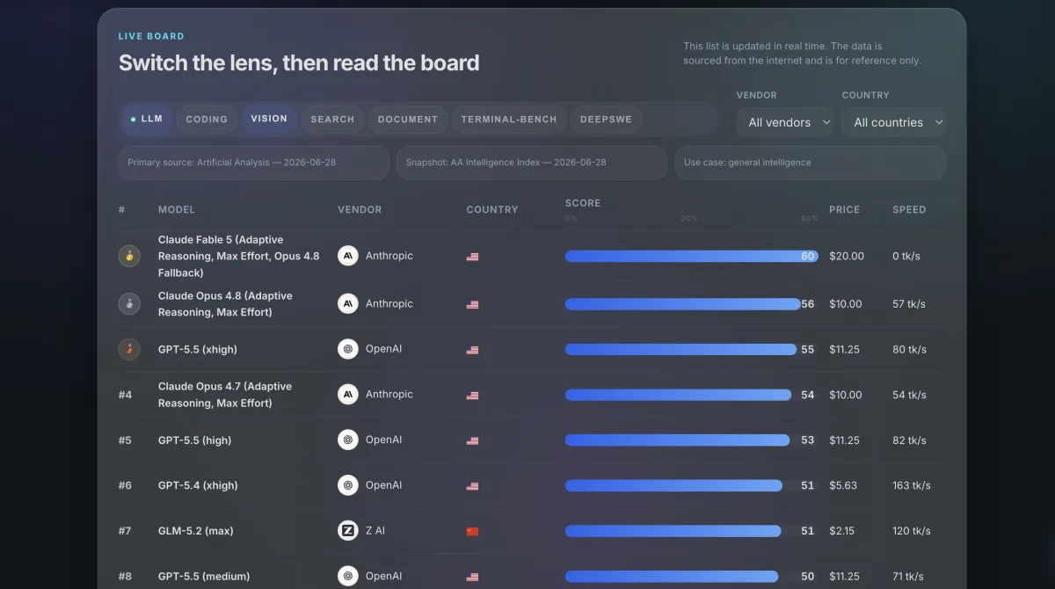Click the OpenAI logo in GPT-5.5 (xhigh) row
The width and height of the screenshot is (1055, 589).
tap(348, 349)
